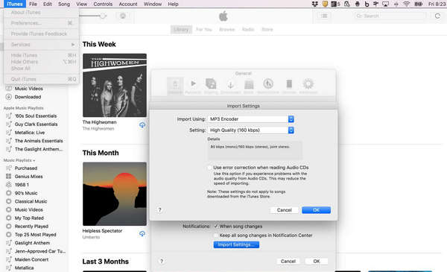Click the Import Settings button
This screenshot has width=447, height=272.
click(x=236, y=244)
